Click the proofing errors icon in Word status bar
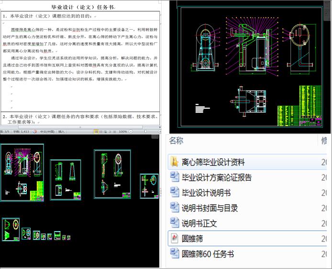Screen dimensions: 332x269 point(35,131)
